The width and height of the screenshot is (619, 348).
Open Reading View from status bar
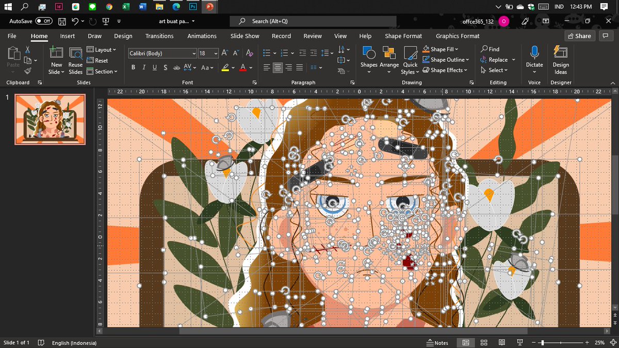501,343
